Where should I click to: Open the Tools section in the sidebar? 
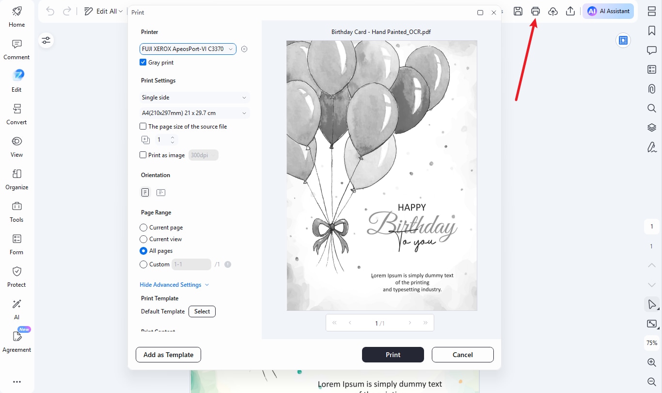click(x=16, y=212)
